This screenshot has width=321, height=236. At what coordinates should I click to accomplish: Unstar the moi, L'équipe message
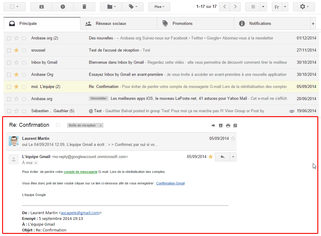pyautogui.click(x=16, y=86)
